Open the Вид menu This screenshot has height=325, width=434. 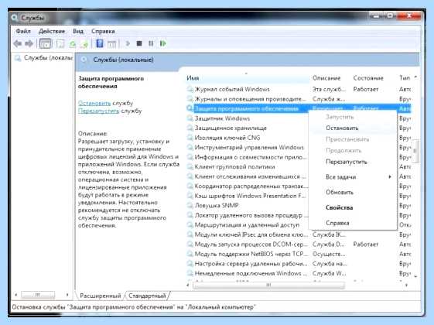click(78, 31)
